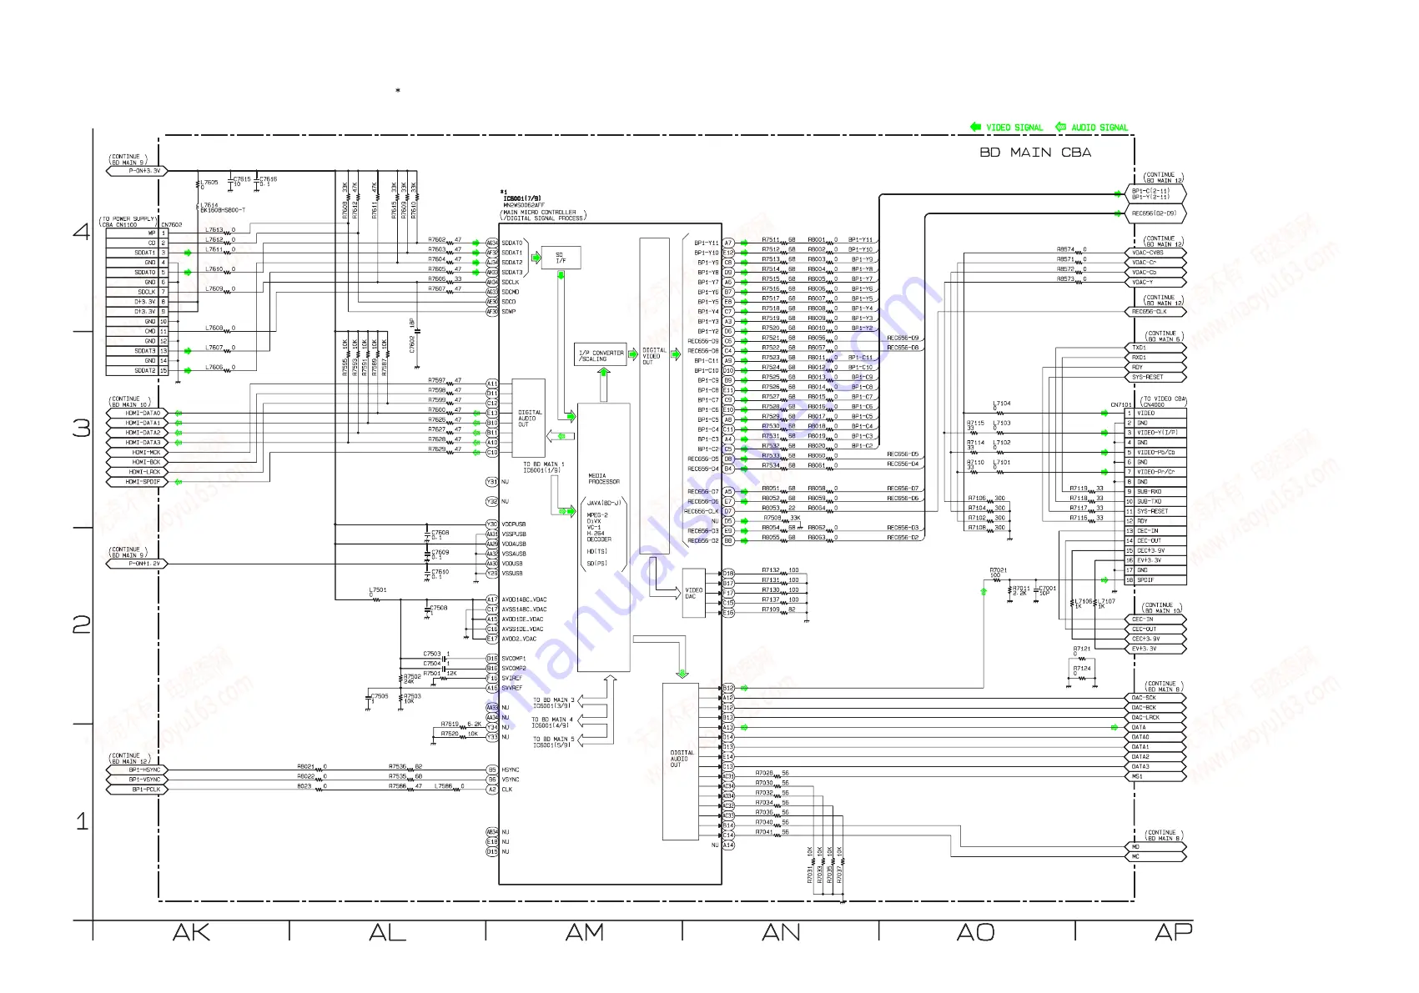This screenshot has width=1419, height=993.
Task: Click the DIGITAL VIDEO OUT label
Action: [x=654, y=356]
